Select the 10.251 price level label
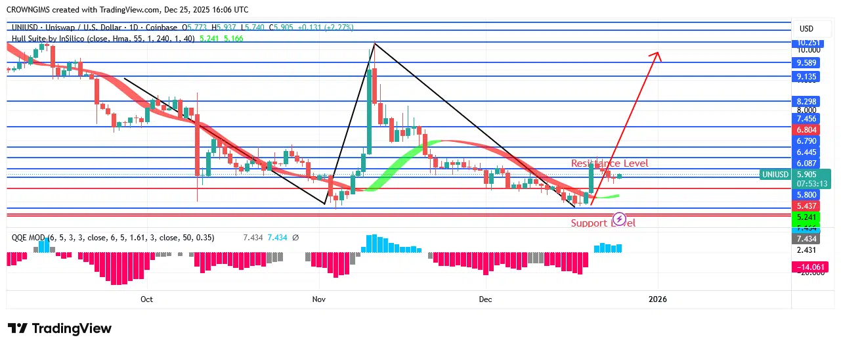The image size is (841, 348). (x=808, y=42)
